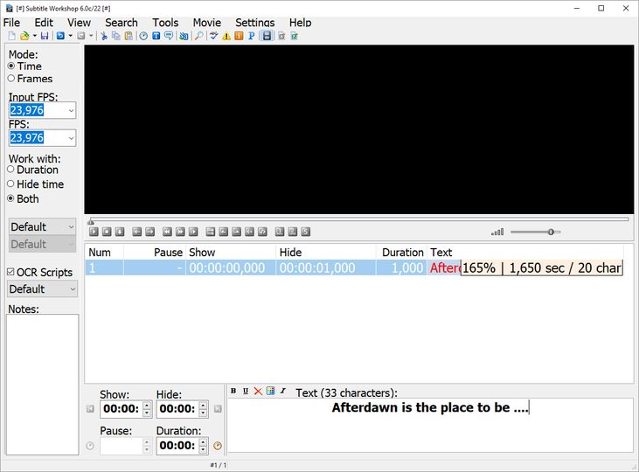This screenshot has width=639, height=472.
Task: Click the subtitle text edit box
Action: tap(430, 426)
